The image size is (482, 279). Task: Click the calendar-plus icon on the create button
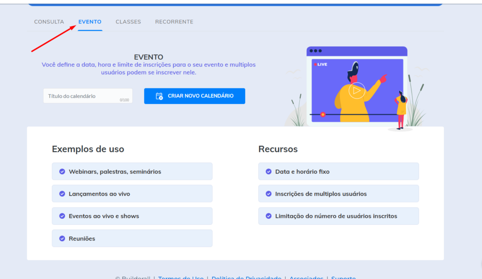(159, 96)
